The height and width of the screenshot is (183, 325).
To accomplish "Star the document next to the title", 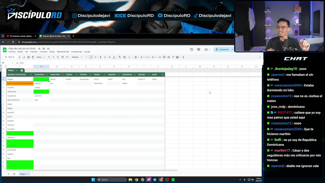I will pyautogui.click(x=39, y=49).
